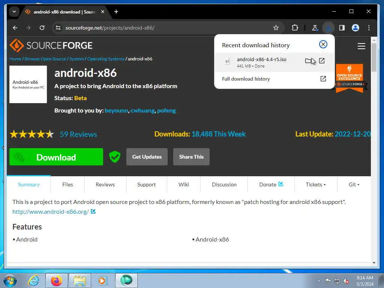Screen dimensions: 384x288
Task: Close the Recent download history popup
Action: pyautogui.click(x=323, y=44)
